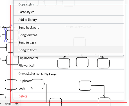Choose the highlighted Bring to front entry
The width and height of the screenshot is (129, 106).
tap(69, 50)
